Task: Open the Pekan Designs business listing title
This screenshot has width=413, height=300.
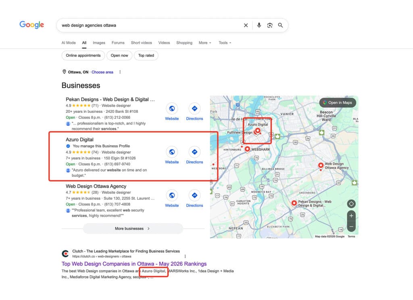Action: tap(111, 99)
